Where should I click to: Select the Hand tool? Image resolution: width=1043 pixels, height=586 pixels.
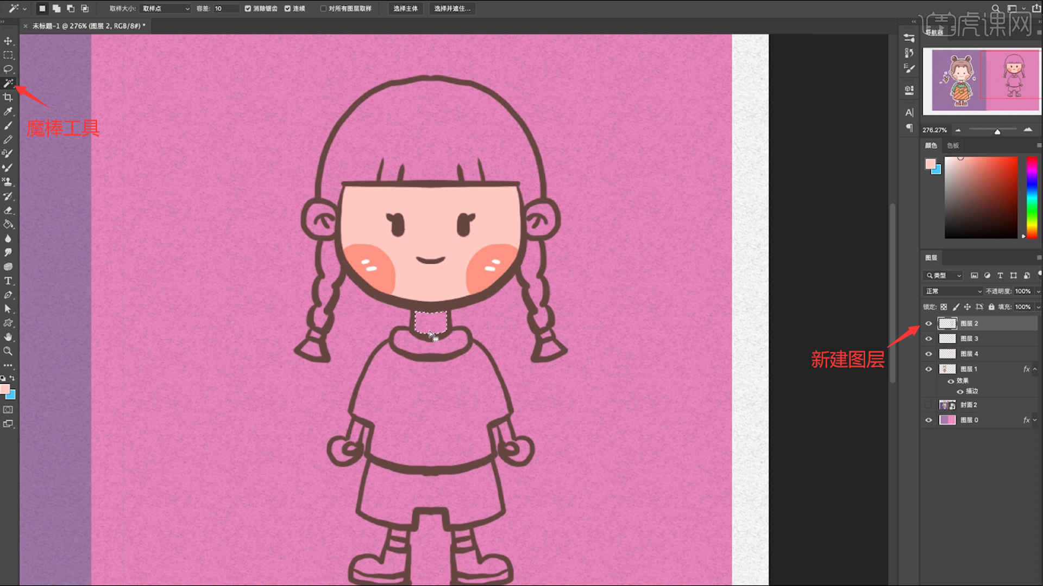pyautogui.click(x=8, y=337)
